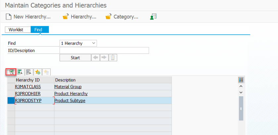The width and height of the screenshot is (278, 135).
Task: Select the R3PRODSTYP row selector
Action: click(x=11, y=100)
